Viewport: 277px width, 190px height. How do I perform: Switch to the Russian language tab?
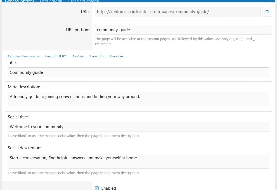(116, 56)
